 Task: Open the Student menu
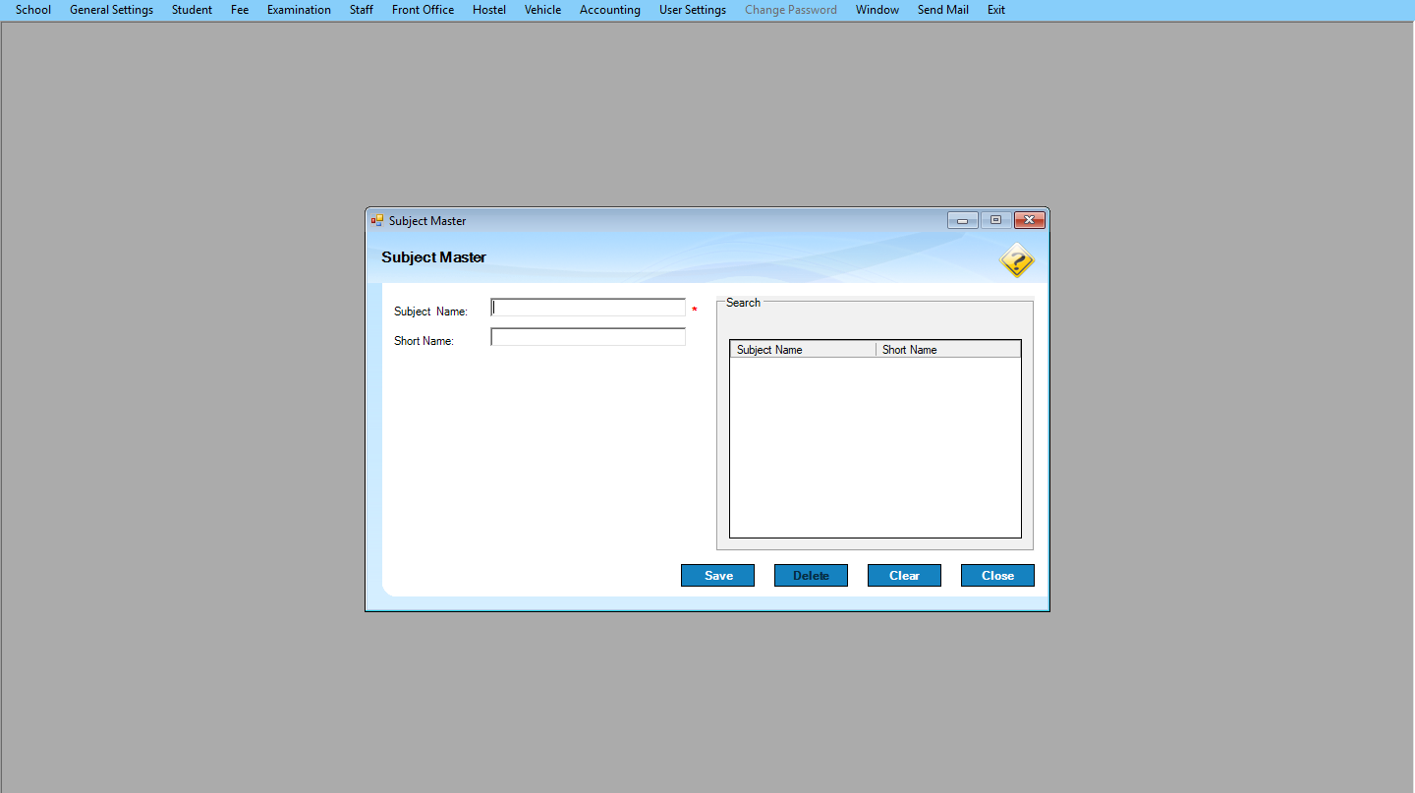coord(192,10)
